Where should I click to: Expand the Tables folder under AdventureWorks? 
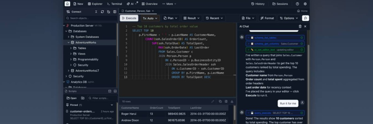[x=71, y=48]
